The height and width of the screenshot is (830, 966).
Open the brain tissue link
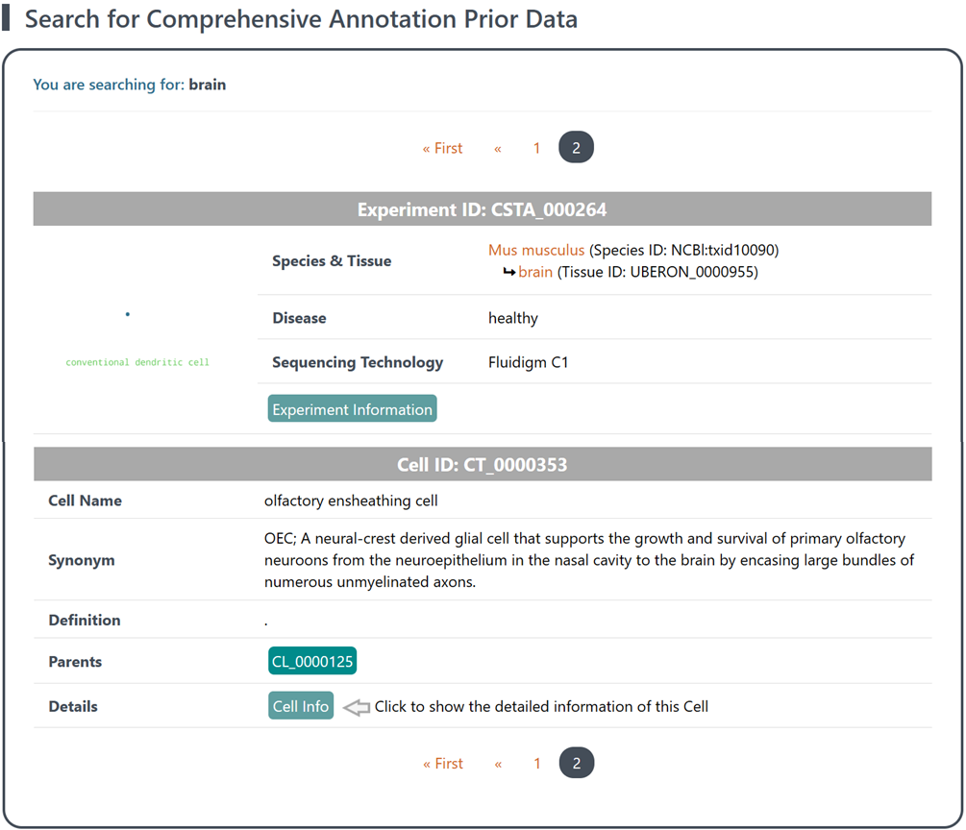click(535, 273)
